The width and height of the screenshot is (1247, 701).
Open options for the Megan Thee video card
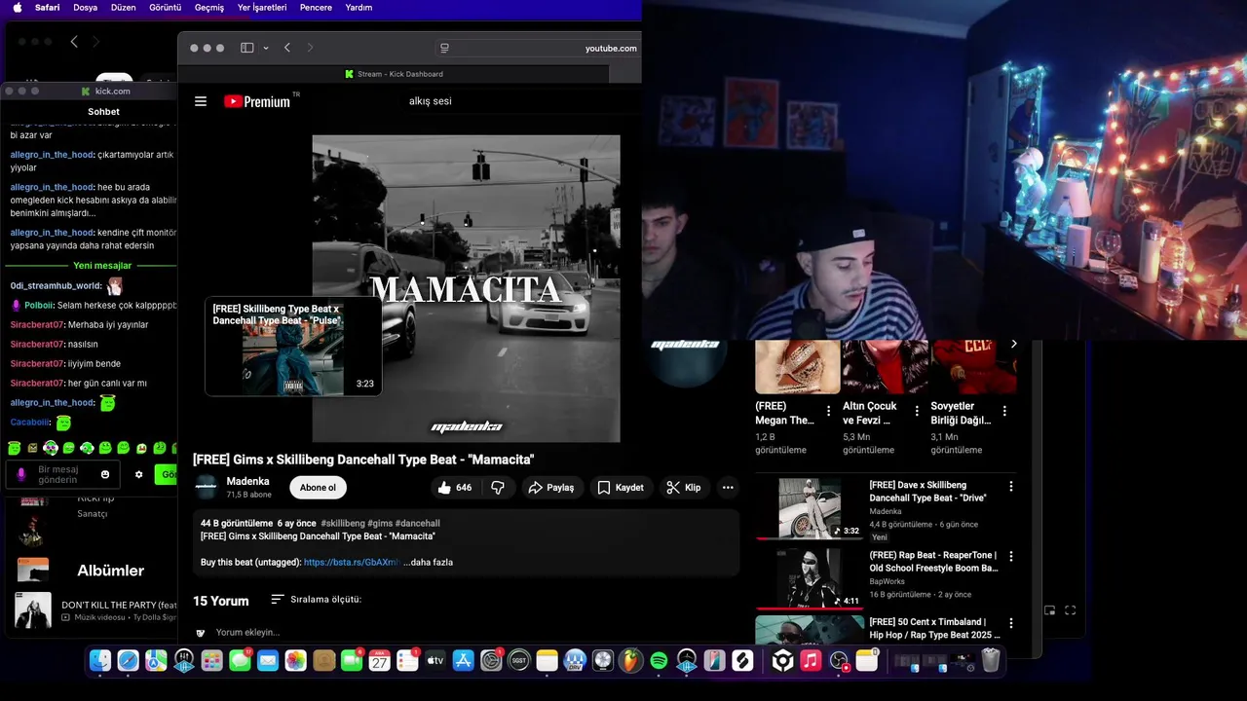[829, 411]
